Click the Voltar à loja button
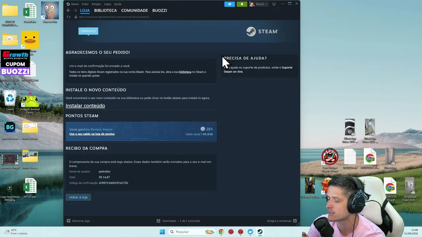The height and width of the screenshot is (237, 422). (x=78, y=197)
